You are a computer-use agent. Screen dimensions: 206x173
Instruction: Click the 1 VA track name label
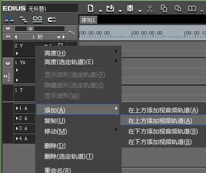(20, 62)
